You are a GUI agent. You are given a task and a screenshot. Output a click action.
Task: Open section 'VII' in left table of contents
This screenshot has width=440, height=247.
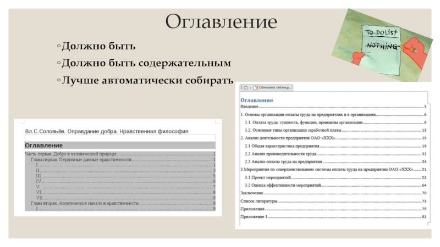click(x=125, y=198)
